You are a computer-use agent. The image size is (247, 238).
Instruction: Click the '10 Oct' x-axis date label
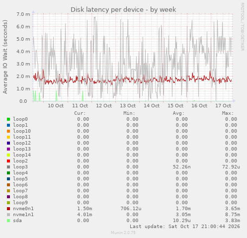click(x=56, y=106)
